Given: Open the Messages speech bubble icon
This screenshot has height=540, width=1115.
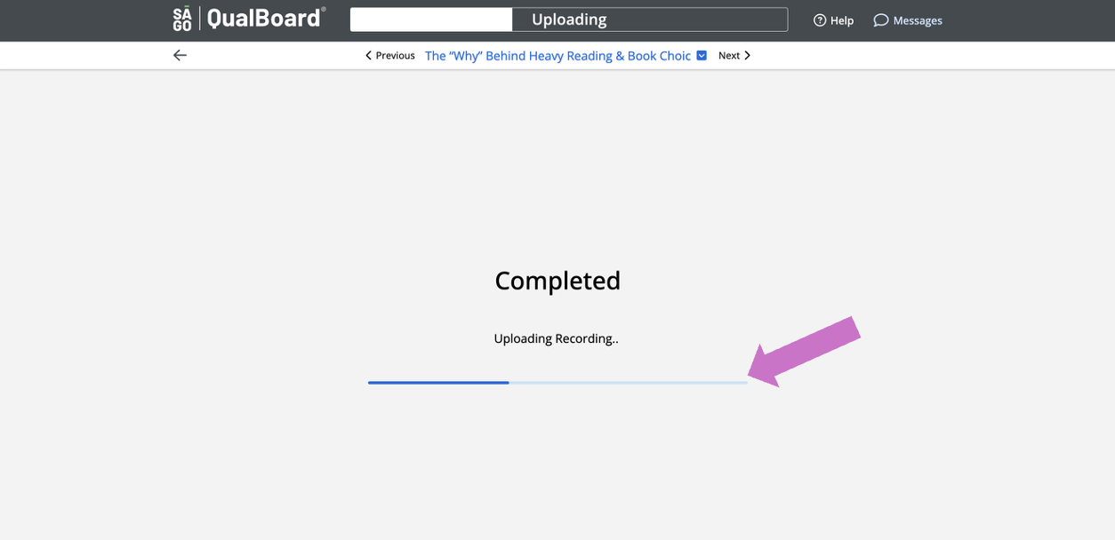Looking at the screenshot, I should [x=880, y=20].
